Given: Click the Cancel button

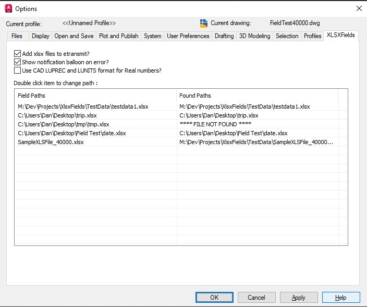Looking at the screenshot, I should pyautogui.click(x=256, y=297).
